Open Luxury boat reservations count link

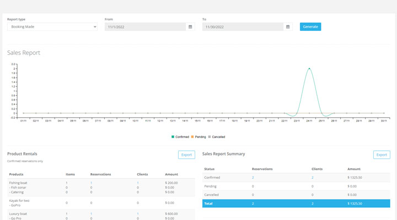(x=91, y=214)
